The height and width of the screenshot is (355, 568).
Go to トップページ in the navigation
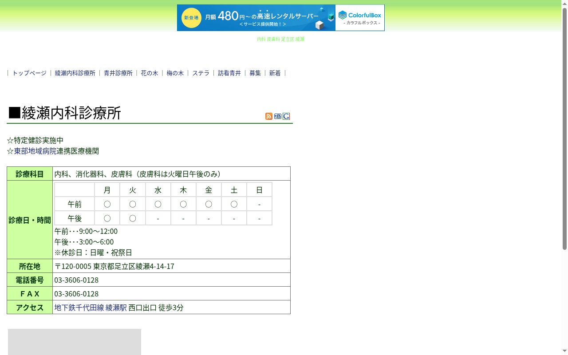pos(29,73)
